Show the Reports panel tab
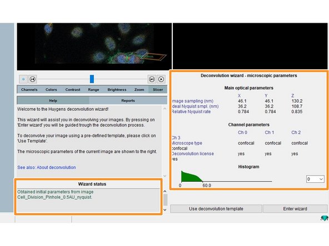Image resolution: width=329 pixels, height=246 pixels. click(x=128, y=100)
